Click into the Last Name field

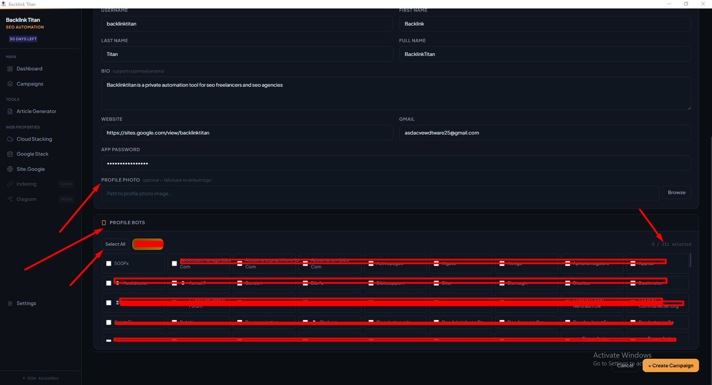coord(247,54)
